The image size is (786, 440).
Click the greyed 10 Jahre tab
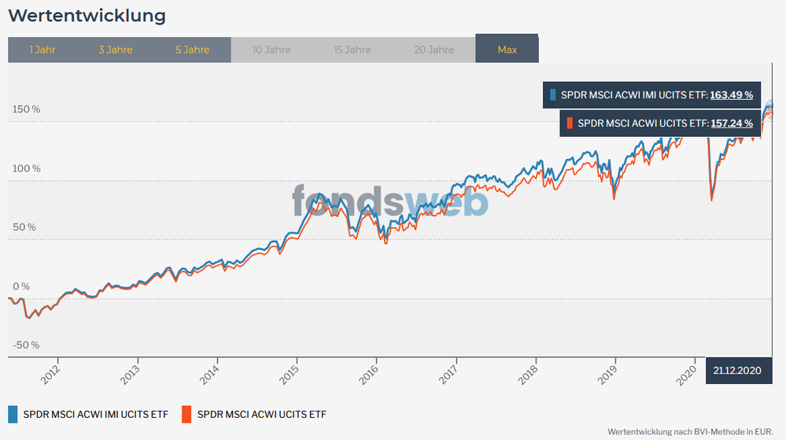[x=271, y=50]
